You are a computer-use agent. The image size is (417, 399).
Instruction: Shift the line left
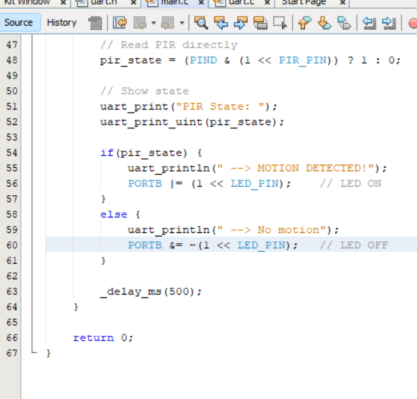tap(369, 23)
